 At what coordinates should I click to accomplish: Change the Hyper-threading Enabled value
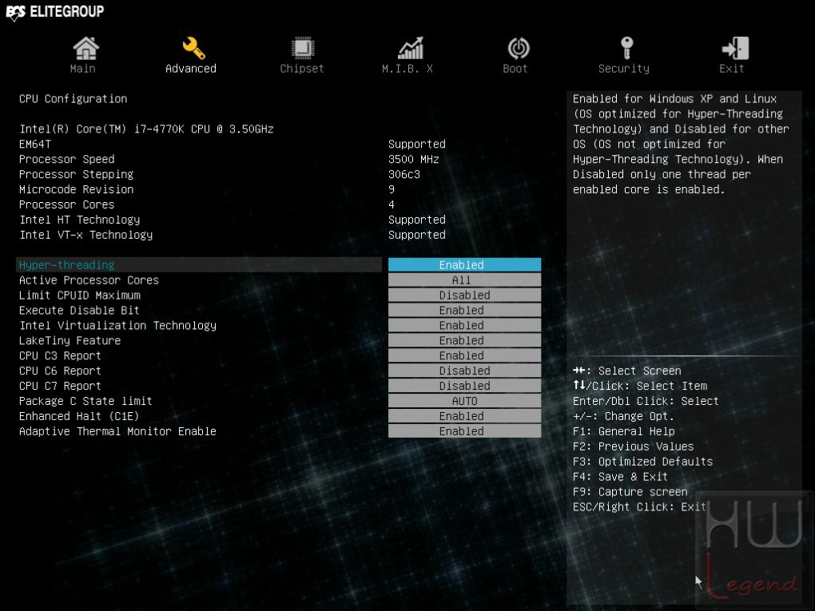point(464,265)
